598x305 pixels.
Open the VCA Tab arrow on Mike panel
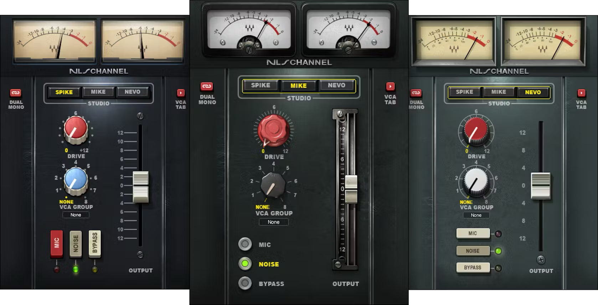pyautogui.click(x=390, y=87)
